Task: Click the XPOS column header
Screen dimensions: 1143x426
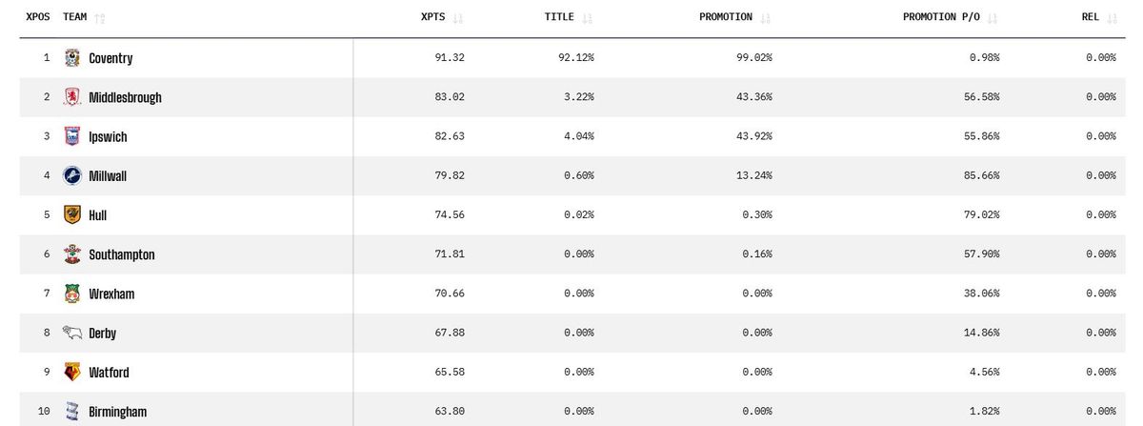Action: click(x=38, y=17)
